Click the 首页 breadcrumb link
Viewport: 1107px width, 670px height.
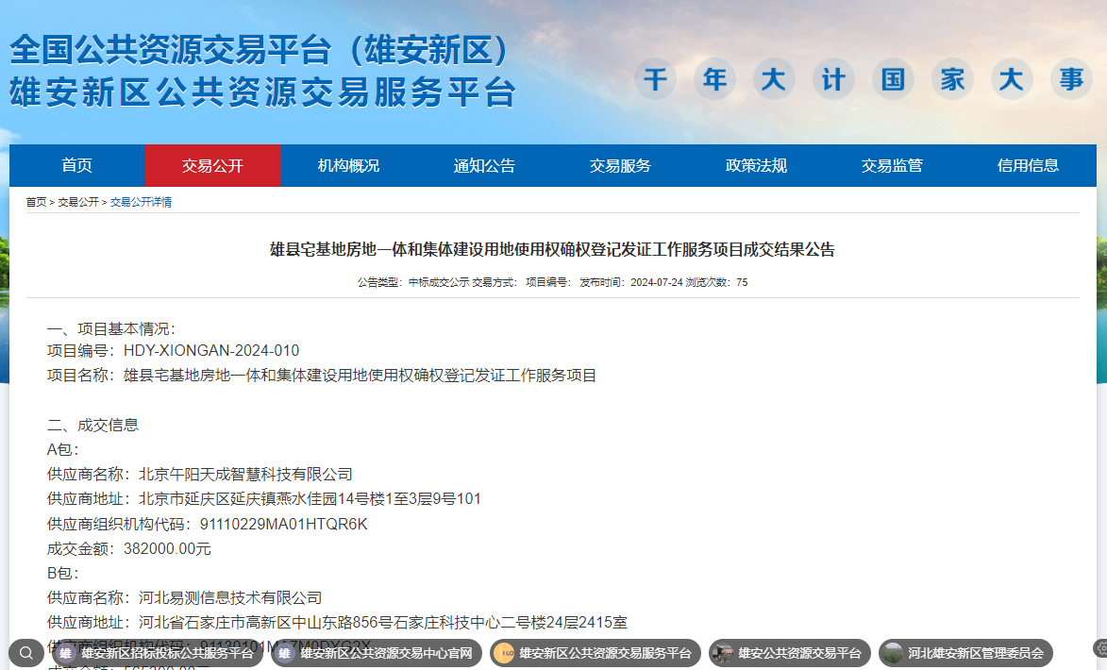tap(36, 202)
